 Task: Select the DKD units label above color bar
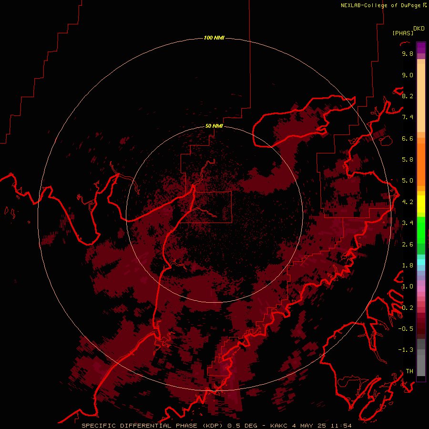[419, 29]
